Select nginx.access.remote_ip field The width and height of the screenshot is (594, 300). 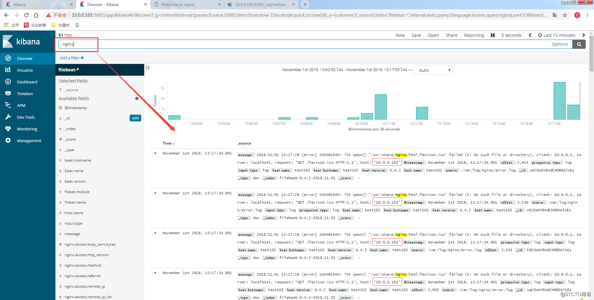click(85, 286)
